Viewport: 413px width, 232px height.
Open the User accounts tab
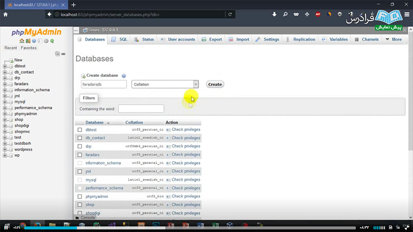click(178, 39)
